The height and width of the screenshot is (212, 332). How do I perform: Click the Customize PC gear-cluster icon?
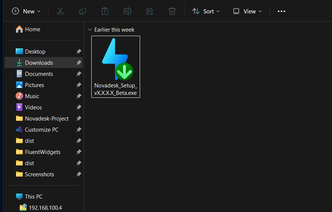click(19, 129)
